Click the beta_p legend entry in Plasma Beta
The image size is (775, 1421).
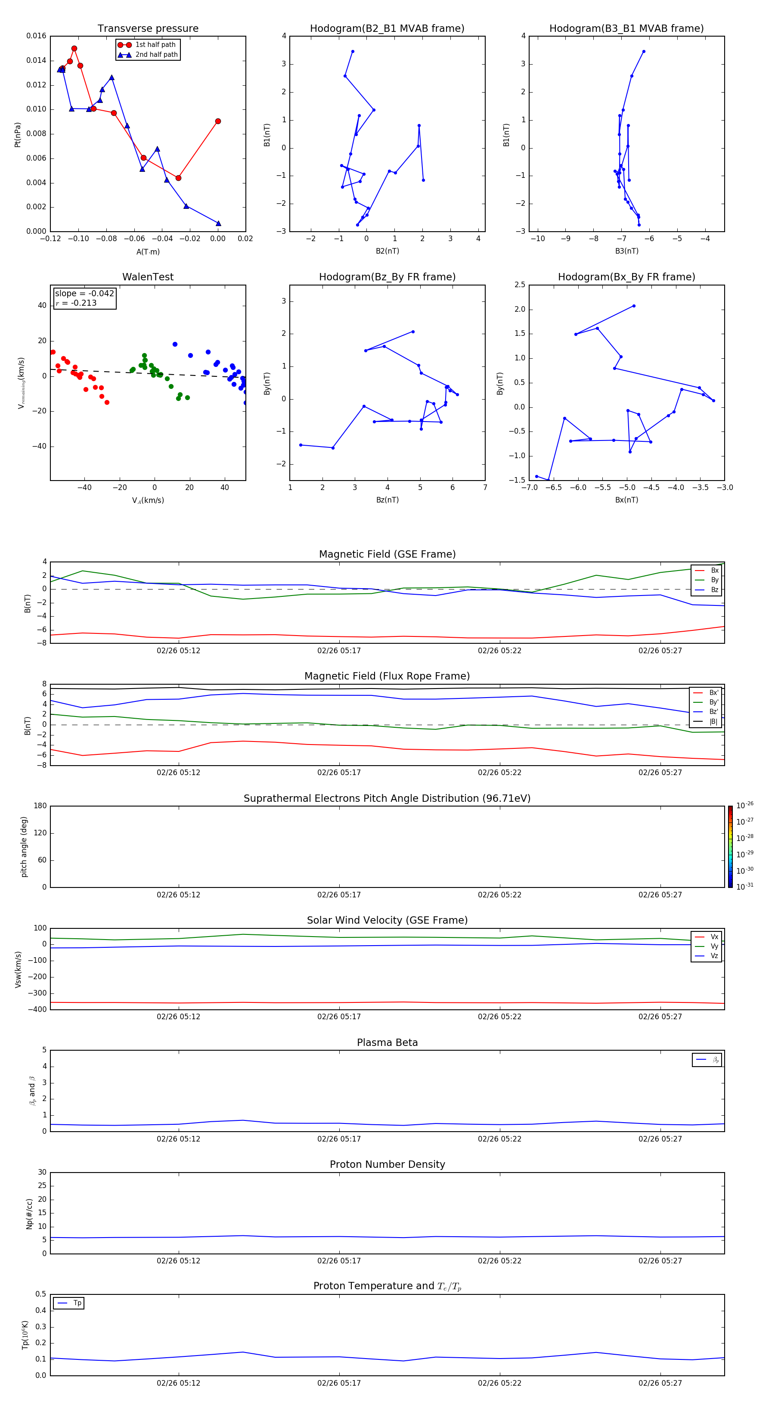(708, 1060)
